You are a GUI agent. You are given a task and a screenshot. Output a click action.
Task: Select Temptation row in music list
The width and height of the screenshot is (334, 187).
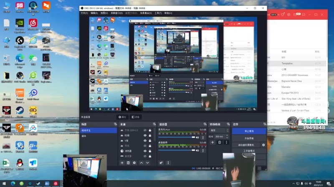(x=297, y=64)
